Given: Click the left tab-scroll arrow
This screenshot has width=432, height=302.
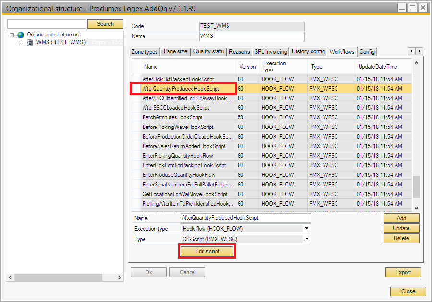Looking at the screenshot, I should click(x=412, y=51).
